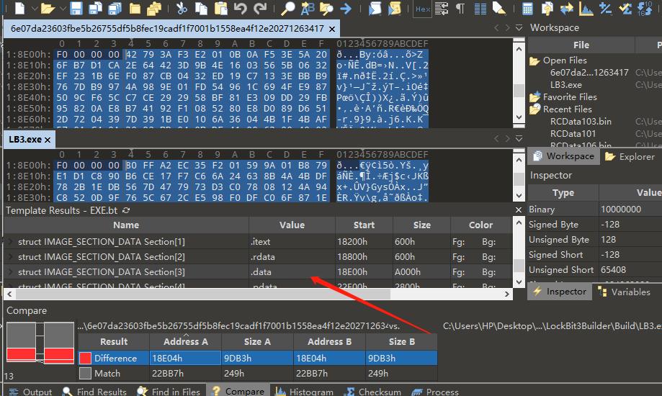The width and height of the screenshot is (662, 396).
Task: Switch to the Variables tab
Action: [x=624, y=292]
